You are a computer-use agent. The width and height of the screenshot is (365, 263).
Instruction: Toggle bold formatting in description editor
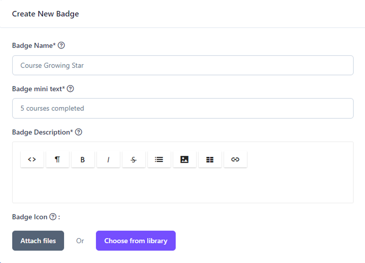coord(83,160)
